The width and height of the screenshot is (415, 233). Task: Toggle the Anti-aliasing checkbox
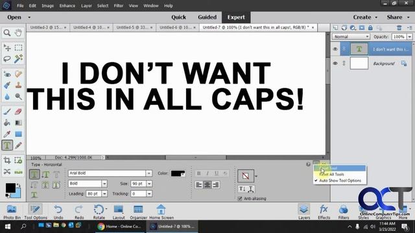[x=240, y=199]
